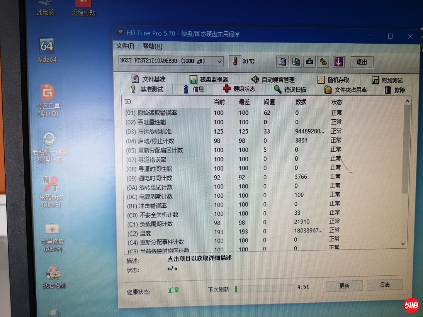This screenshot has height=317, width=423.
Task: Click the 更新 button
Action: pyautogui.click(x=344, y=286)
